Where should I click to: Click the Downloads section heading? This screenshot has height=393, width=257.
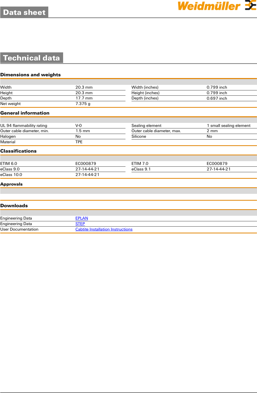coord(14,206)
